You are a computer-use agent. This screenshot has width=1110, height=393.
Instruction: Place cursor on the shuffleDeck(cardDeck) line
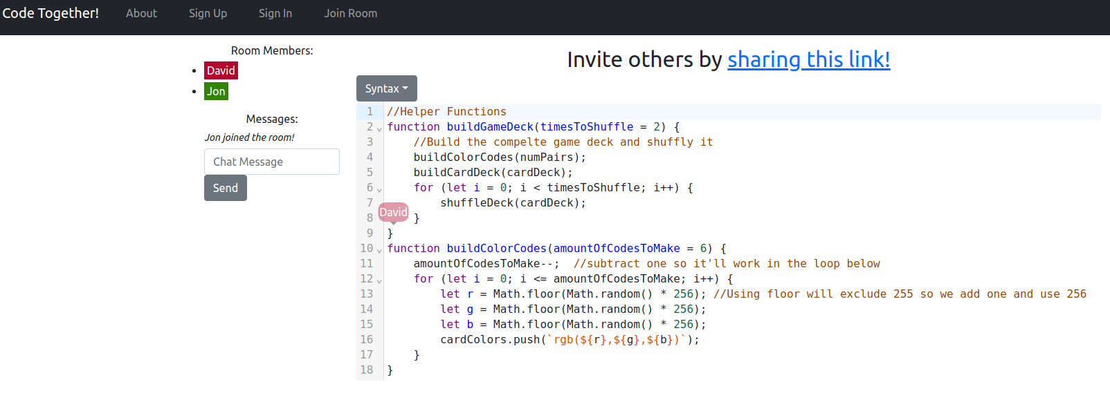(x=513, y=203)
